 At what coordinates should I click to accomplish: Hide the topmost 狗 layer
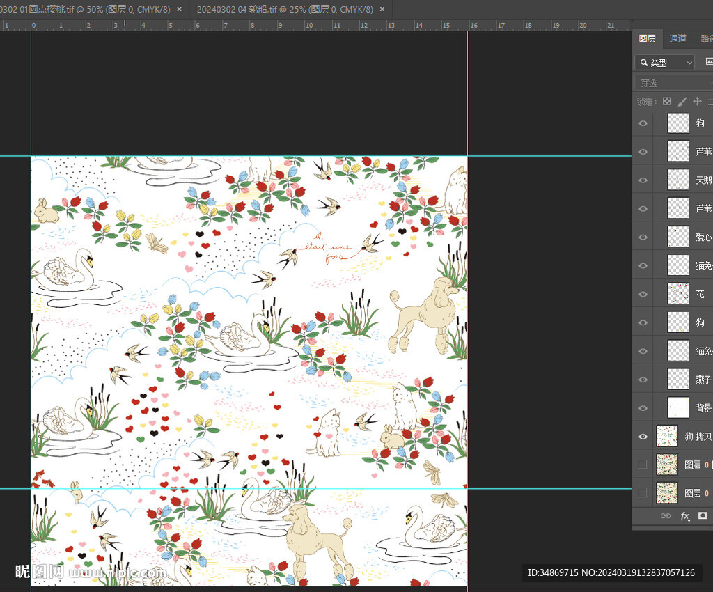click(x=643, y=123)
